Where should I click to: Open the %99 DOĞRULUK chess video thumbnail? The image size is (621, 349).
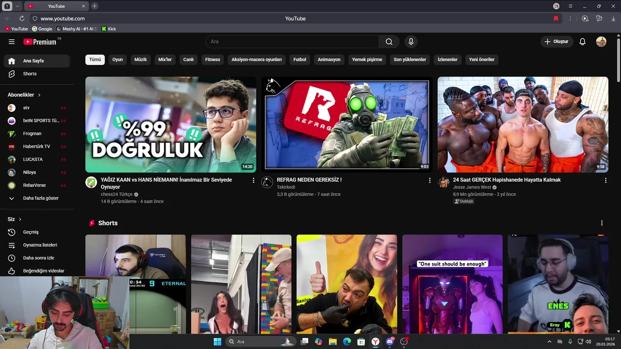[171, 125]
